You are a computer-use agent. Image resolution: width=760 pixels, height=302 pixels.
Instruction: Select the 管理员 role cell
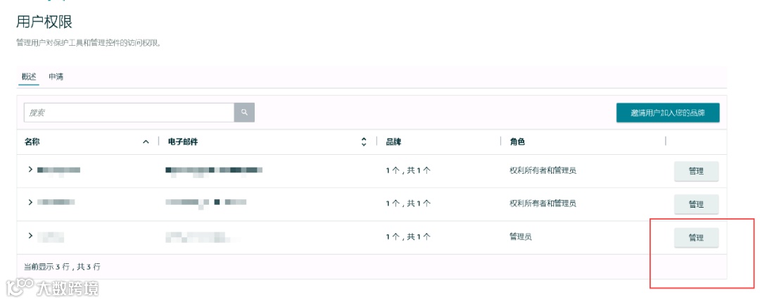point(521,237)
